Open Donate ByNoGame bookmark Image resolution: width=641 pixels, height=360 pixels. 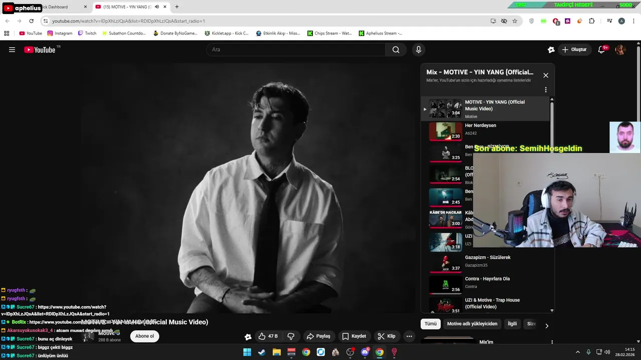click(175, 33)
